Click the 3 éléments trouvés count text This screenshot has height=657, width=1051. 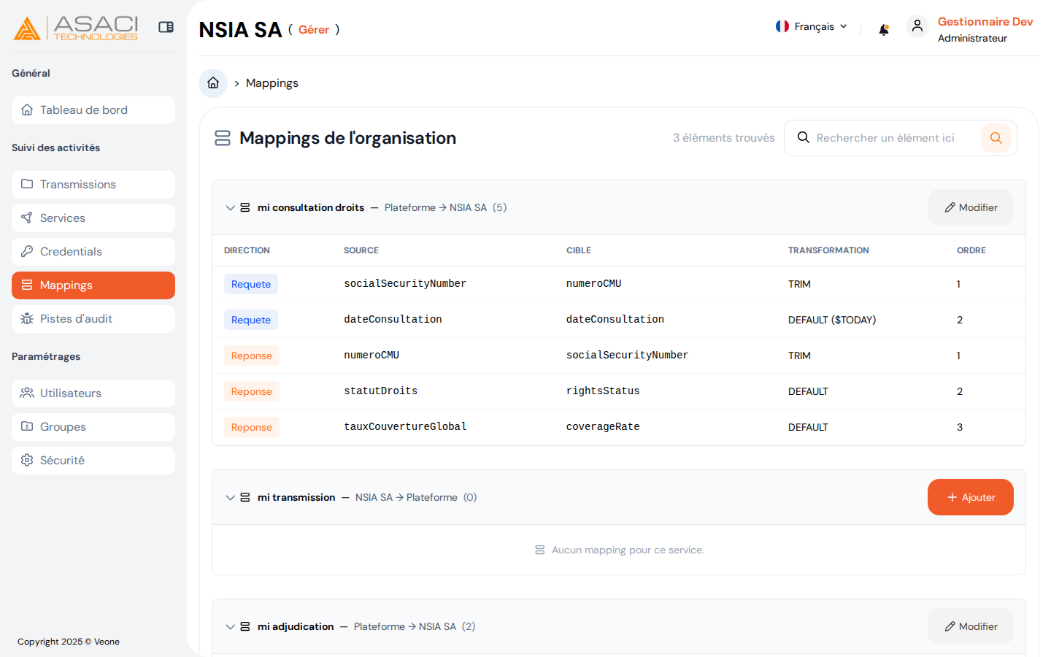click(724, 138)
